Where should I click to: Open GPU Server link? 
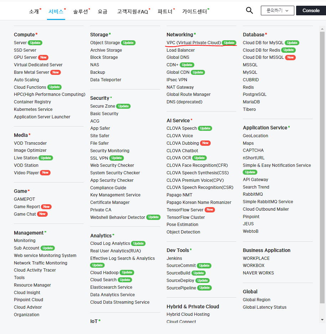(25, 57)
